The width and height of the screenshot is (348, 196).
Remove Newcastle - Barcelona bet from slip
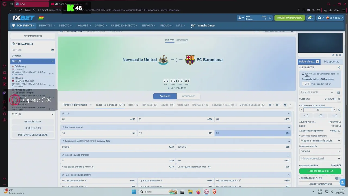[338, 74]
